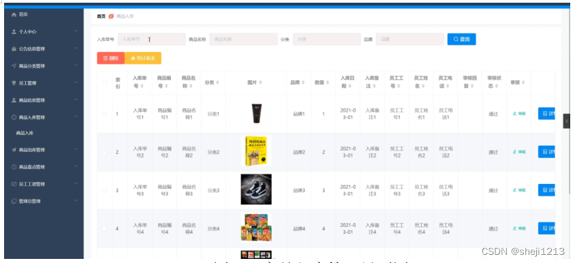Click 审核 link in row 品牌1
The height and width of the screenshot is (263, 575).
pyautogui.click(x=519, y=114)
